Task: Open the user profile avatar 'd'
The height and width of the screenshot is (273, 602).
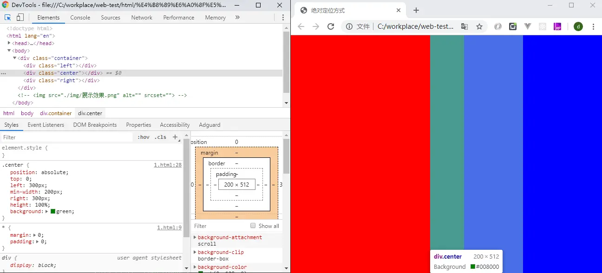Action: [578, 26]
